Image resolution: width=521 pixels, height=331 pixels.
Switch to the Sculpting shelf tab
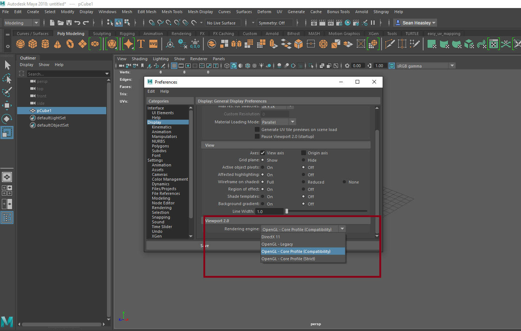[102, 34]
